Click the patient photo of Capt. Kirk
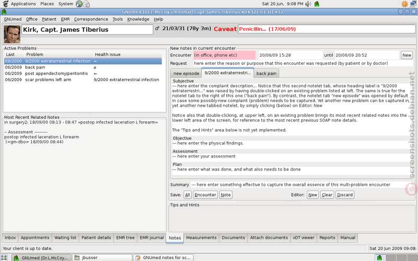418x261 pixels. [12, 34]
